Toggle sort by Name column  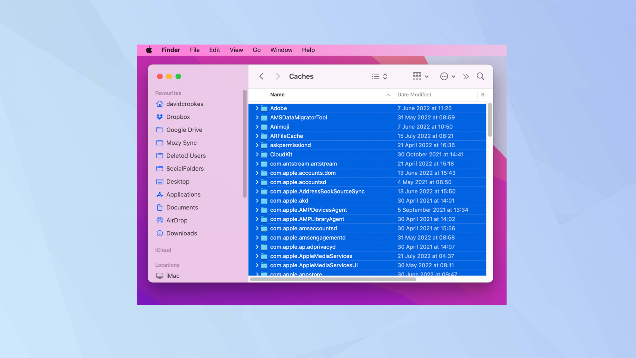pyautogui.click(x=277, y=94)
